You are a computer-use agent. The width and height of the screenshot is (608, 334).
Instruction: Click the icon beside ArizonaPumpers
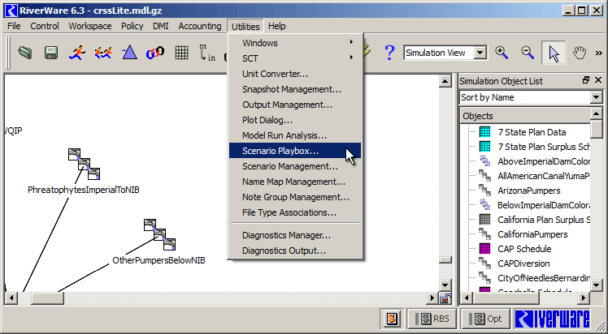(x=485, y=191)
